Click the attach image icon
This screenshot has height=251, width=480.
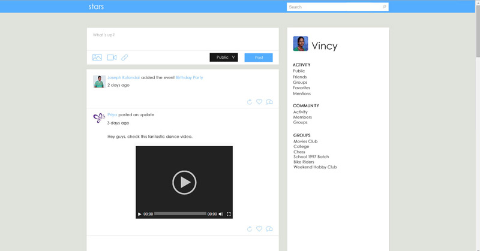pos(97,57)
